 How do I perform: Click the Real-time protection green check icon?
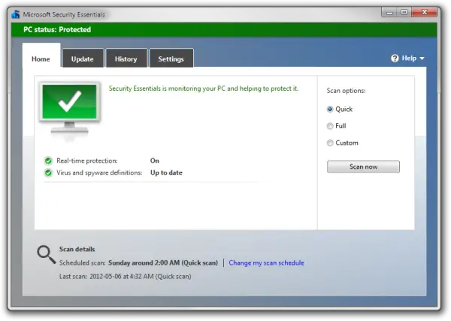click(48, 160)
